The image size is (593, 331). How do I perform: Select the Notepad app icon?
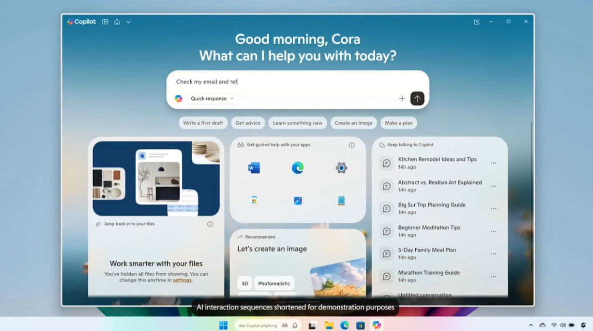point(341,201)
